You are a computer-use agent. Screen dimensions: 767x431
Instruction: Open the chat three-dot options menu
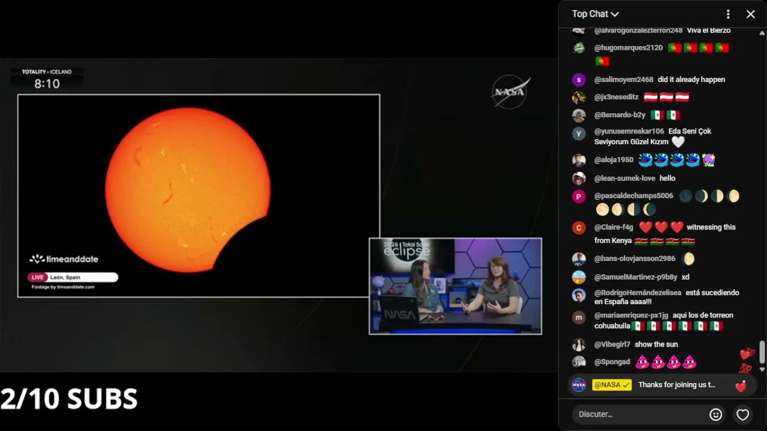728,14
